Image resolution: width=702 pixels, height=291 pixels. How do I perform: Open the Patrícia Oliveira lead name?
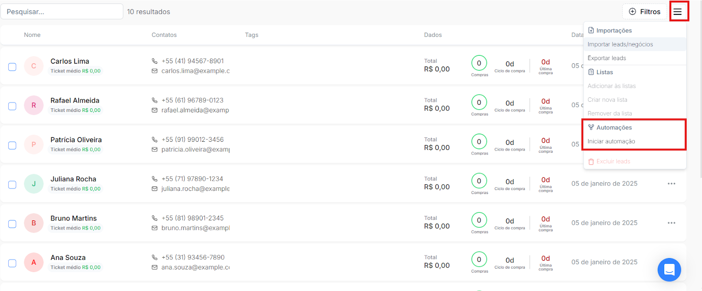click(76, 140)
